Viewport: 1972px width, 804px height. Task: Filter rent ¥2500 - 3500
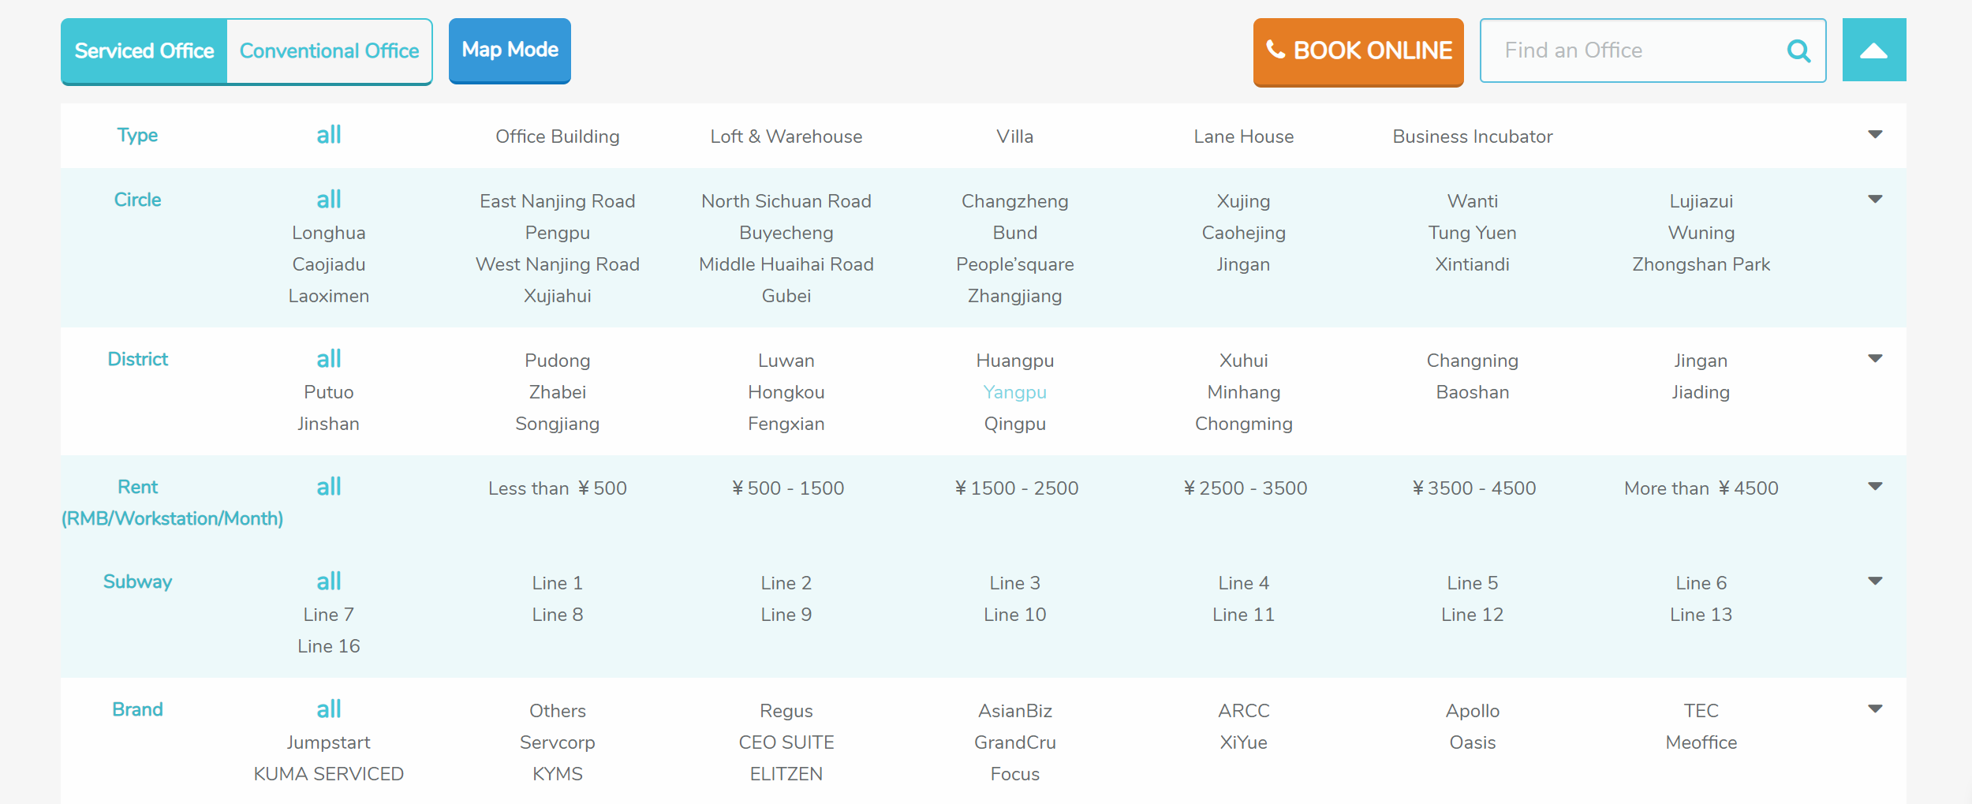(x=1244, y=488)
